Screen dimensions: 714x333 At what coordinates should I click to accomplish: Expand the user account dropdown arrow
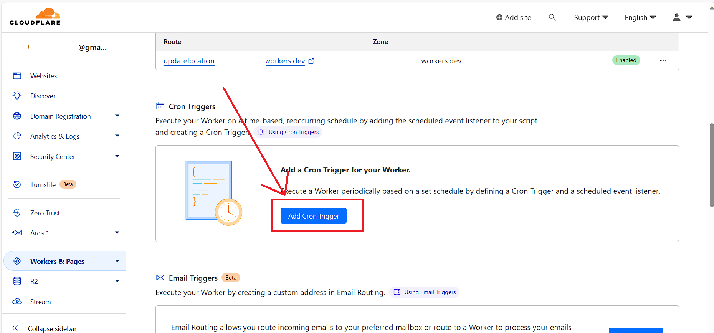pos(689,17)
